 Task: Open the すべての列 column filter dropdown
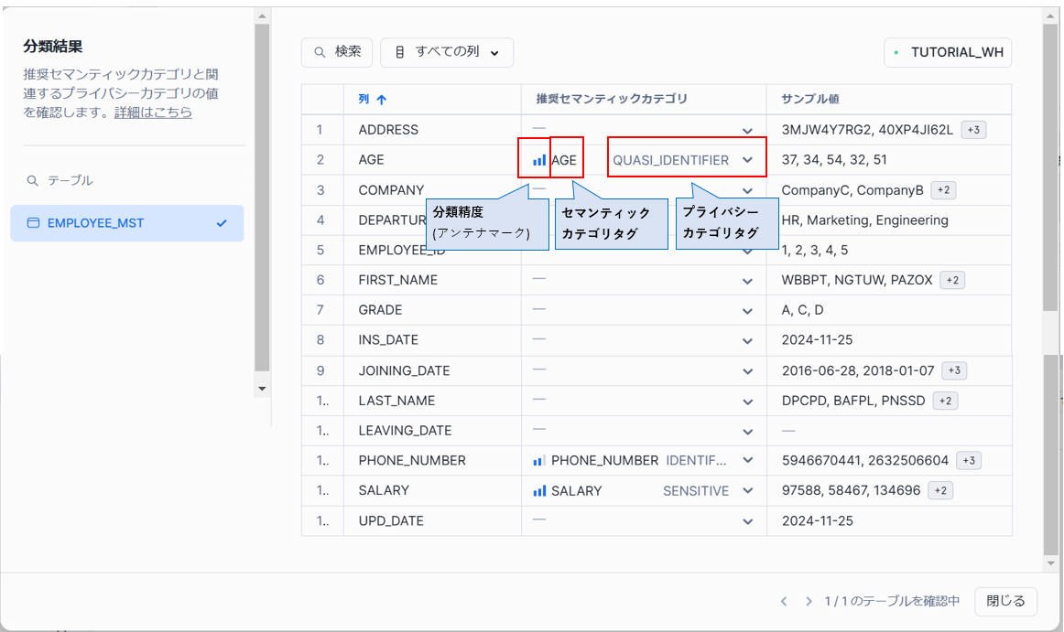447,52
